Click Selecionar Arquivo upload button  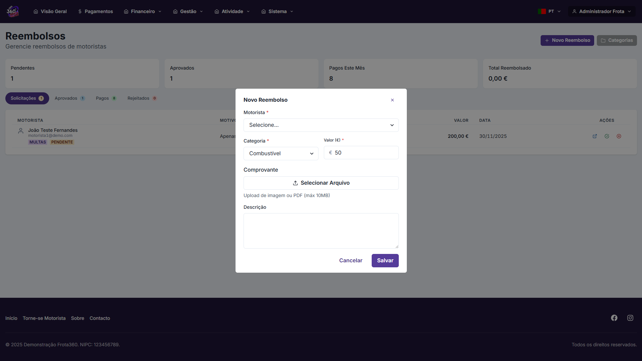tap(321, 183)
